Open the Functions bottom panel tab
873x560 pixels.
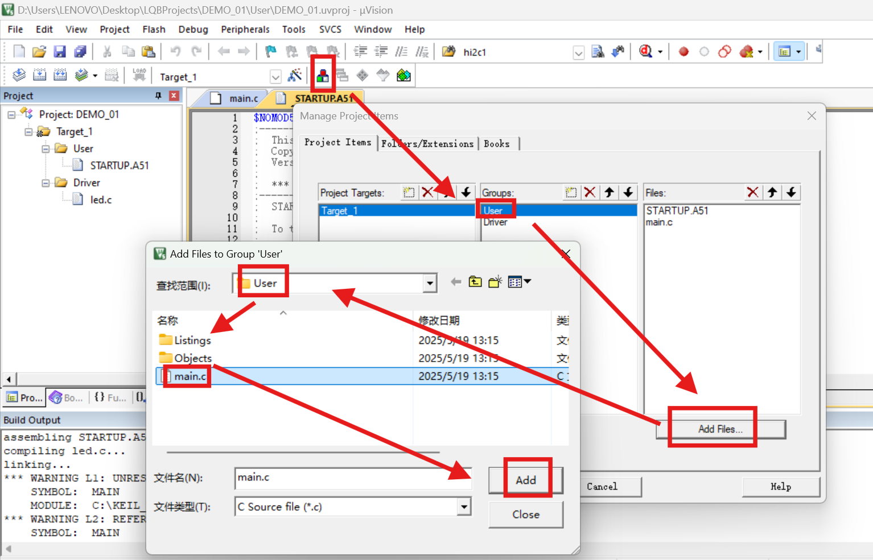pyautogui.click(x=110, y=397)
